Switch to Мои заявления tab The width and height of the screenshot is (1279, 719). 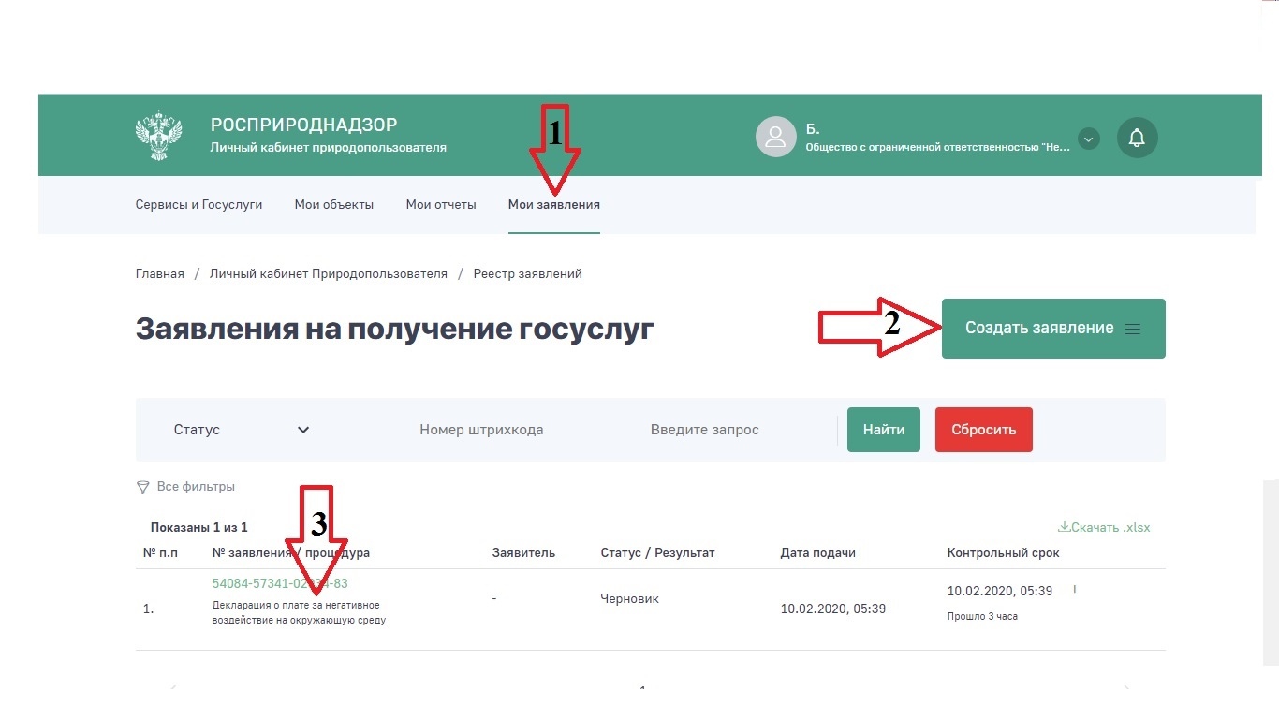click(553, 204)
